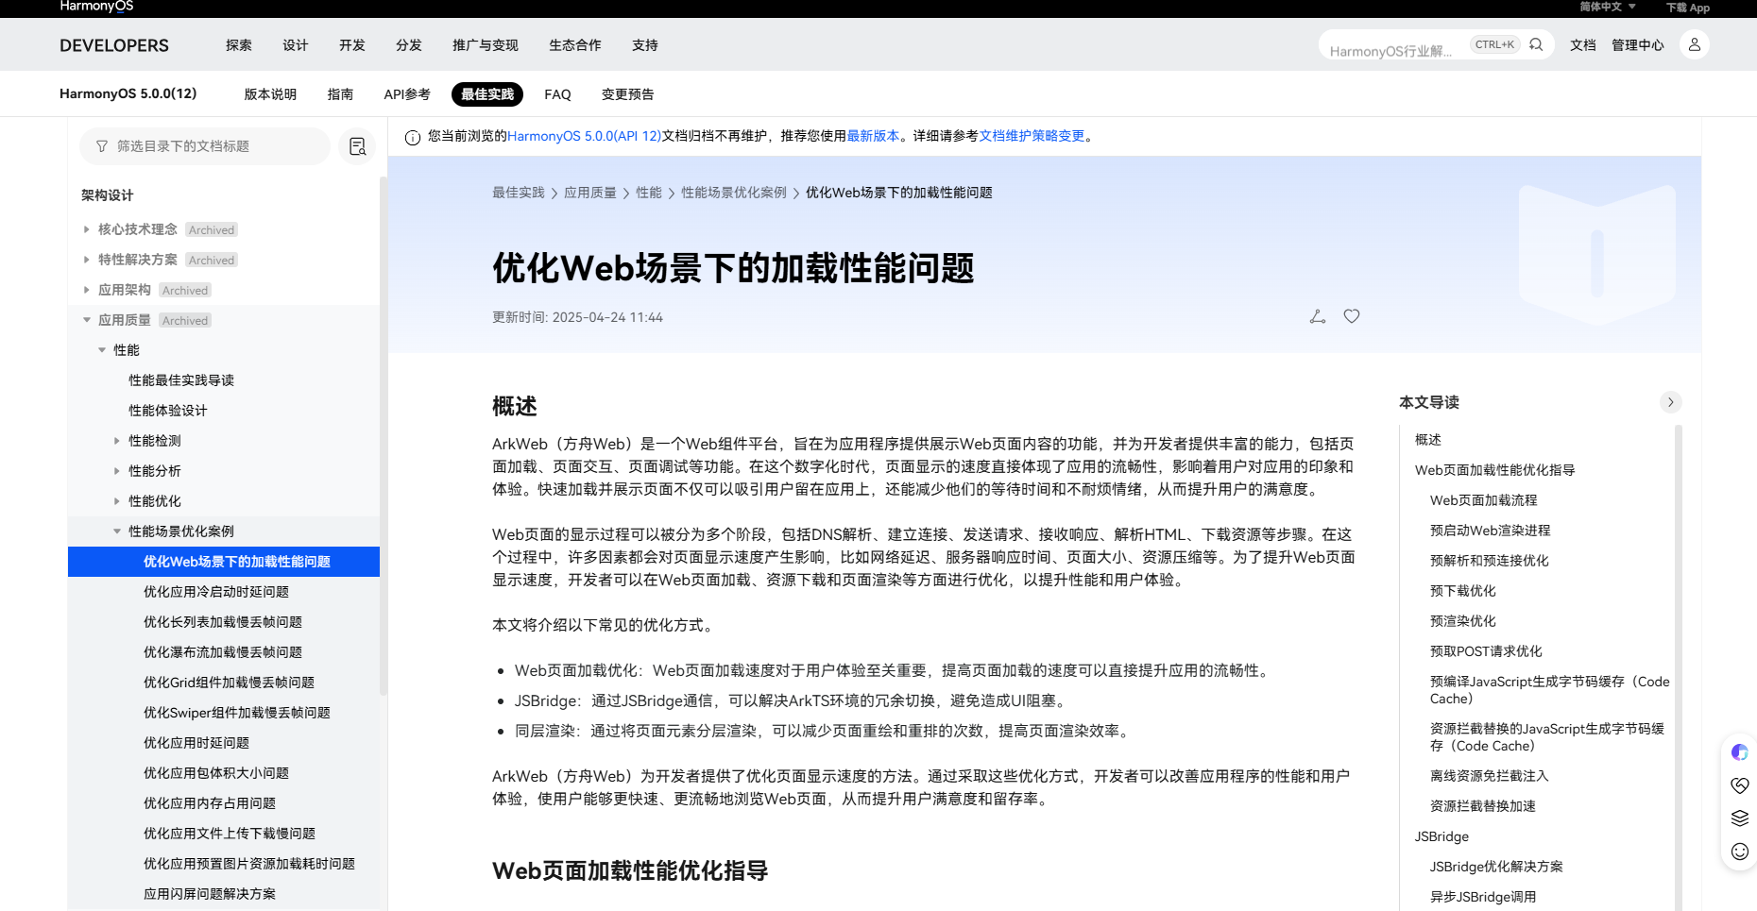The image size is (1757, 911).
Task: Open the 推广与变现 menu
Action: (x=486, y=45)
